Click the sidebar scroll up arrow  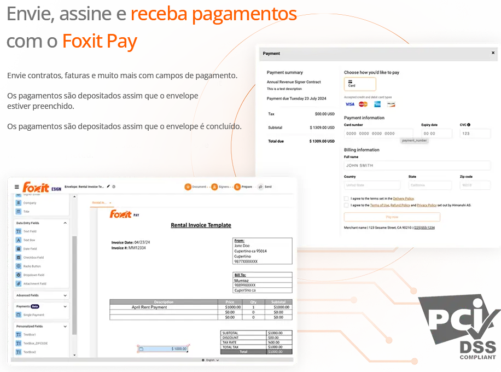point(74,196)
